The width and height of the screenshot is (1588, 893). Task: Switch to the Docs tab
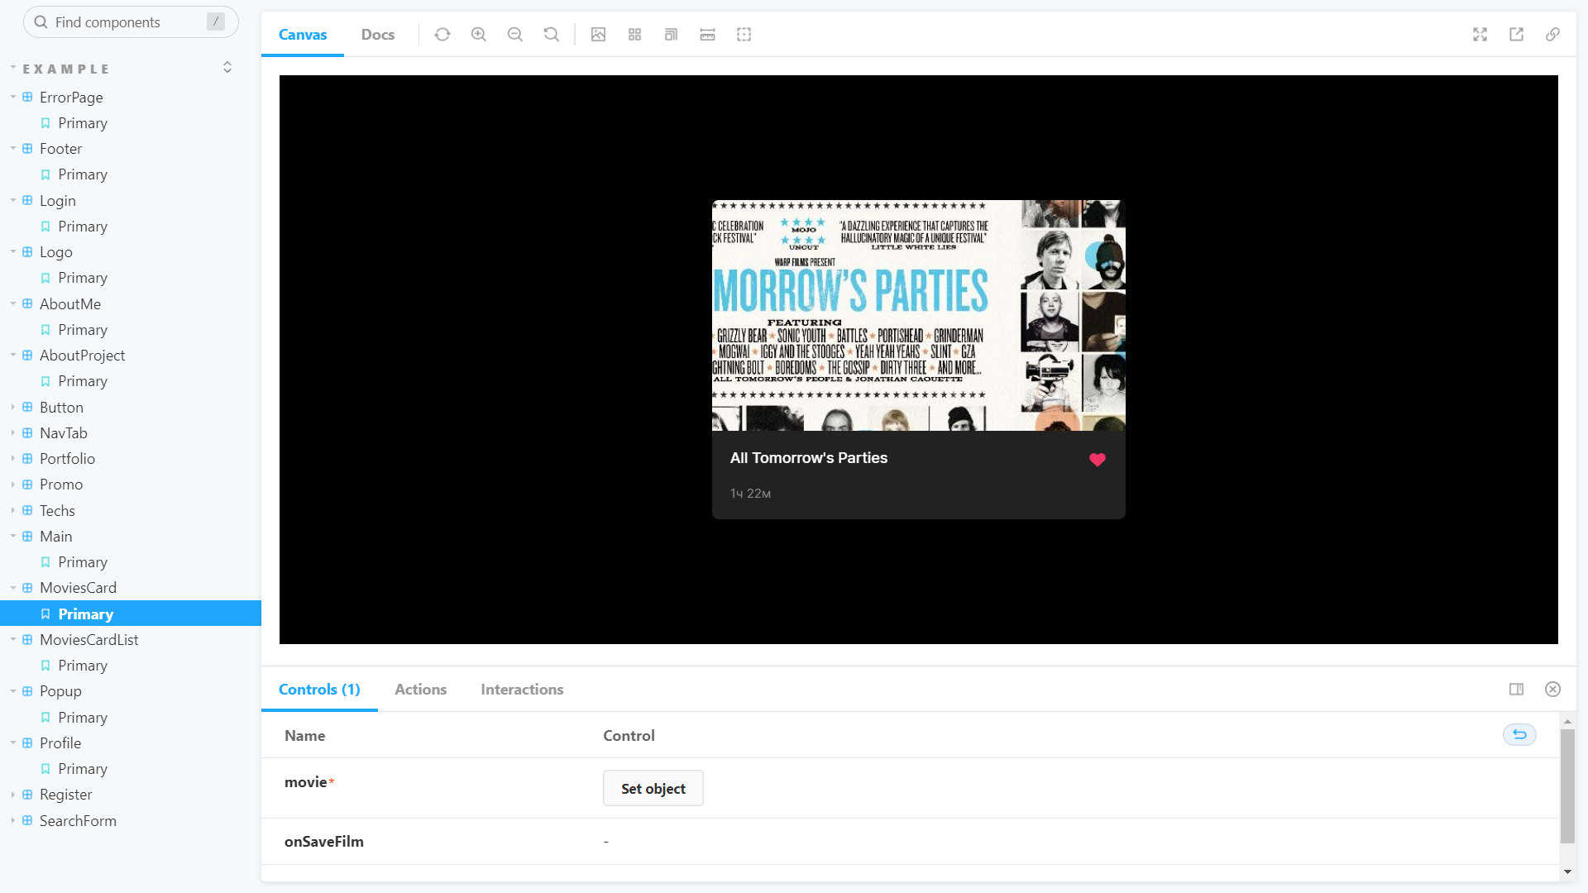coord(378,35)
